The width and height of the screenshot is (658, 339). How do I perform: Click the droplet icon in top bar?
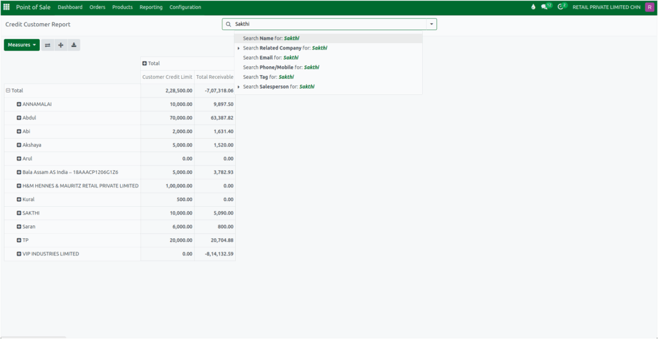(533, 7)
